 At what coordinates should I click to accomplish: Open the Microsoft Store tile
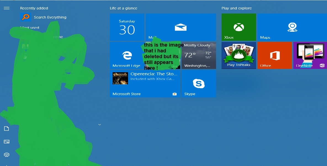pos(145,84)
